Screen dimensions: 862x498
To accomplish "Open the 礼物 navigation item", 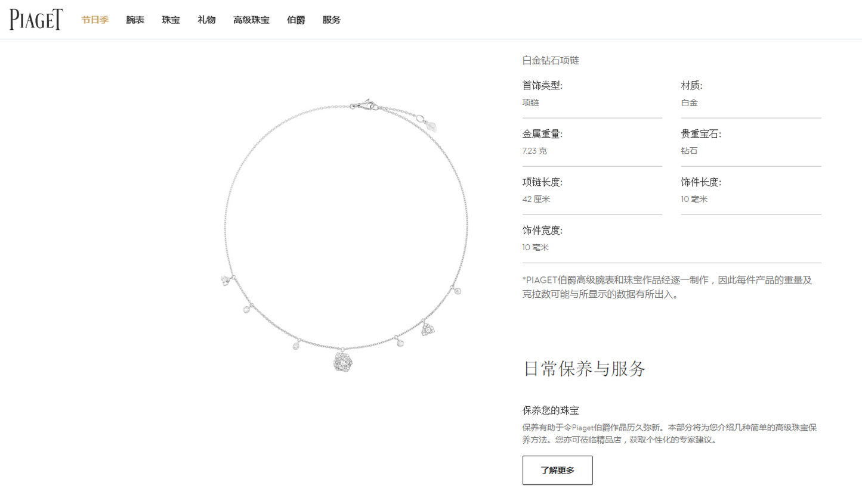I will (x=206, y=20).
